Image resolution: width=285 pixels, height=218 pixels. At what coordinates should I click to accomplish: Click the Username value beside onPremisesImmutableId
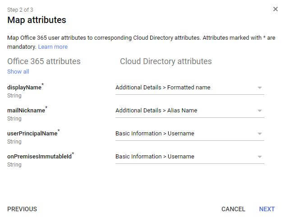tap(155, 157)
